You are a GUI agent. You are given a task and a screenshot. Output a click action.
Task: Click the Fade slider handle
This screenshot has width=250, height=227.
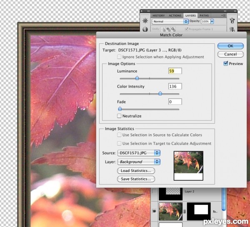(x=120, y=109)
